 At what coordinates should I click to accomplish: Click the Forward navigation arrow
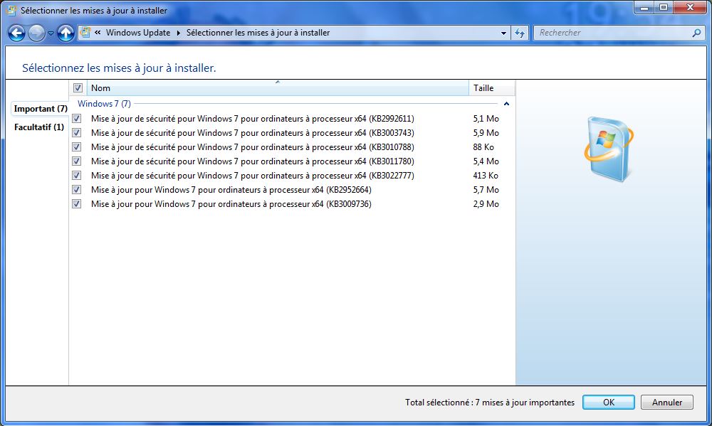(x=36, y=33)
